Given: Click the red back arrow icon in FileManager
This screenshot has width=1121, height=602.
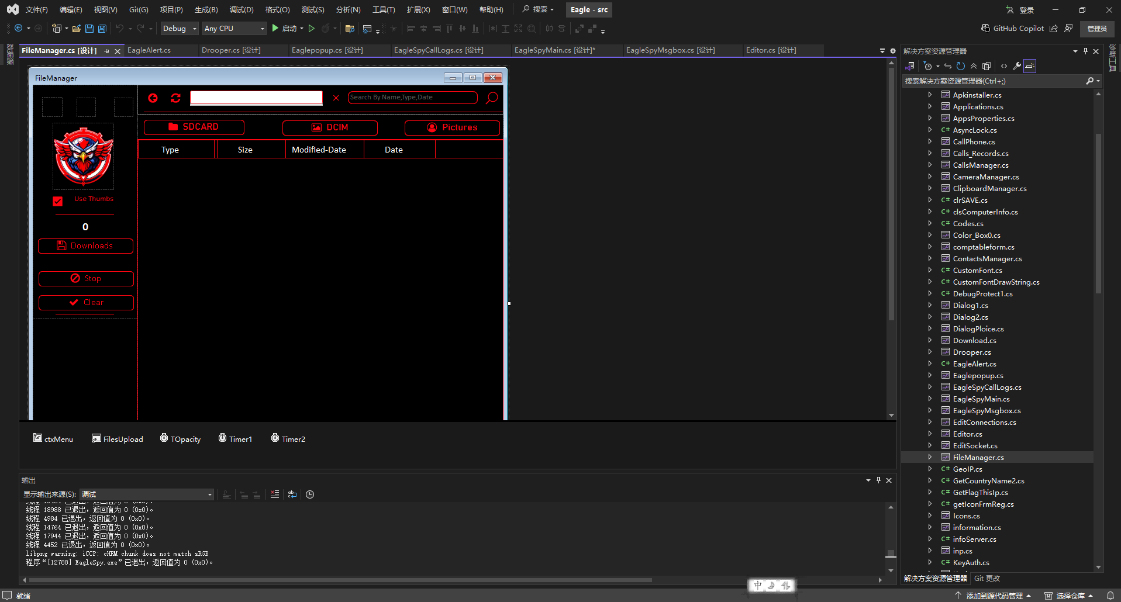Looking at the screenshot, I should point(153,98).
